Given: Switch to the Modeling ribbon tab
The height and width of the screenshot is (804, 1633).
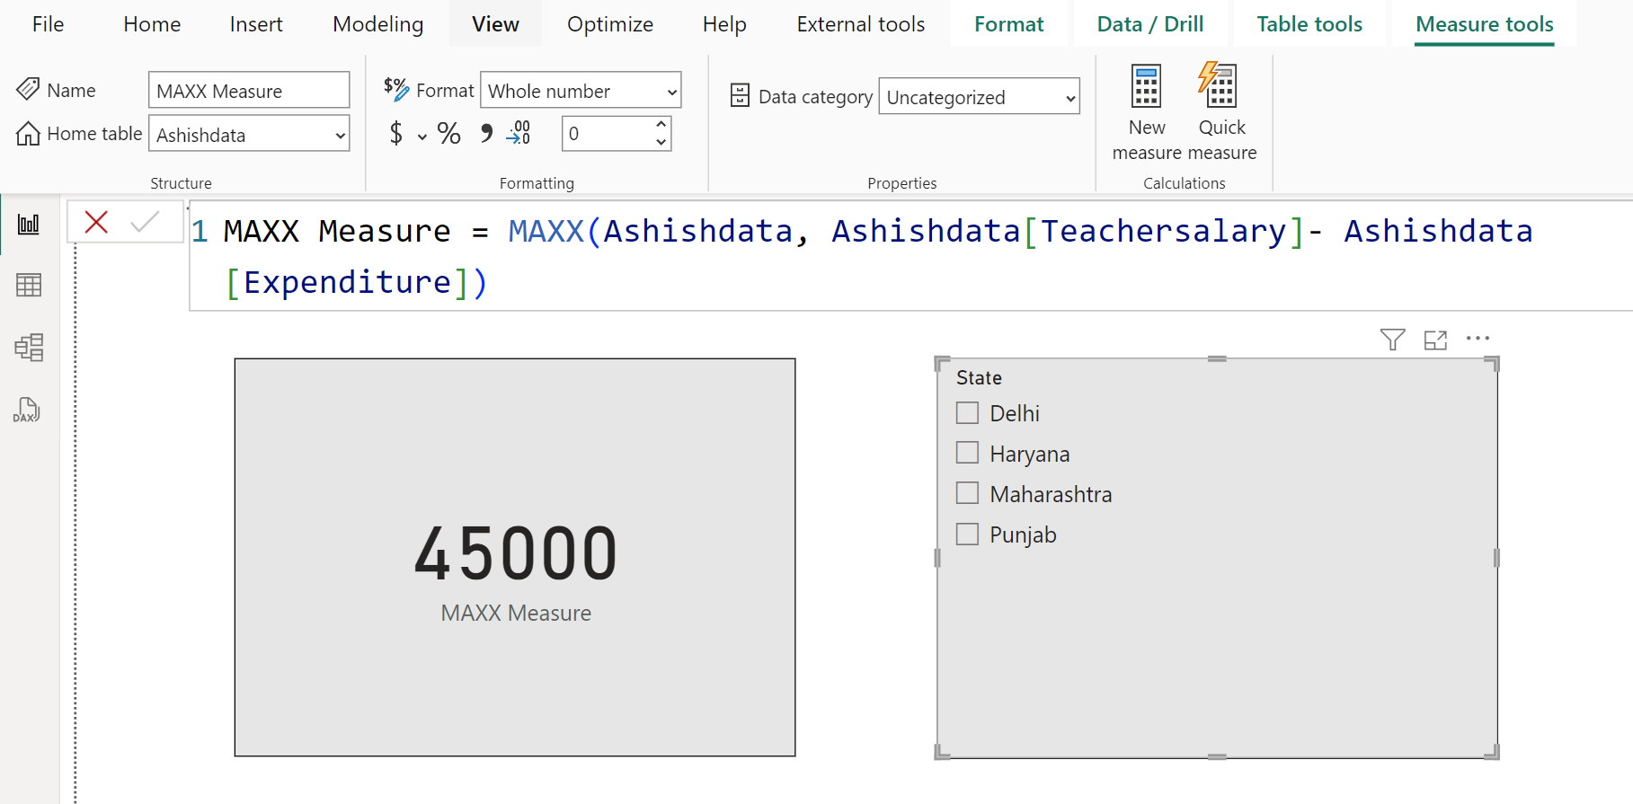Looking at the screenshot, I should tap(377, 24).
